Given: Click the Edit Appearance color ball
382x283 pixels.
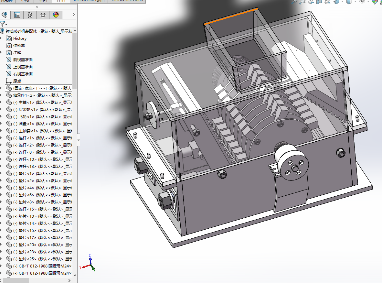Looking at the screenshot, I should 375,2.
